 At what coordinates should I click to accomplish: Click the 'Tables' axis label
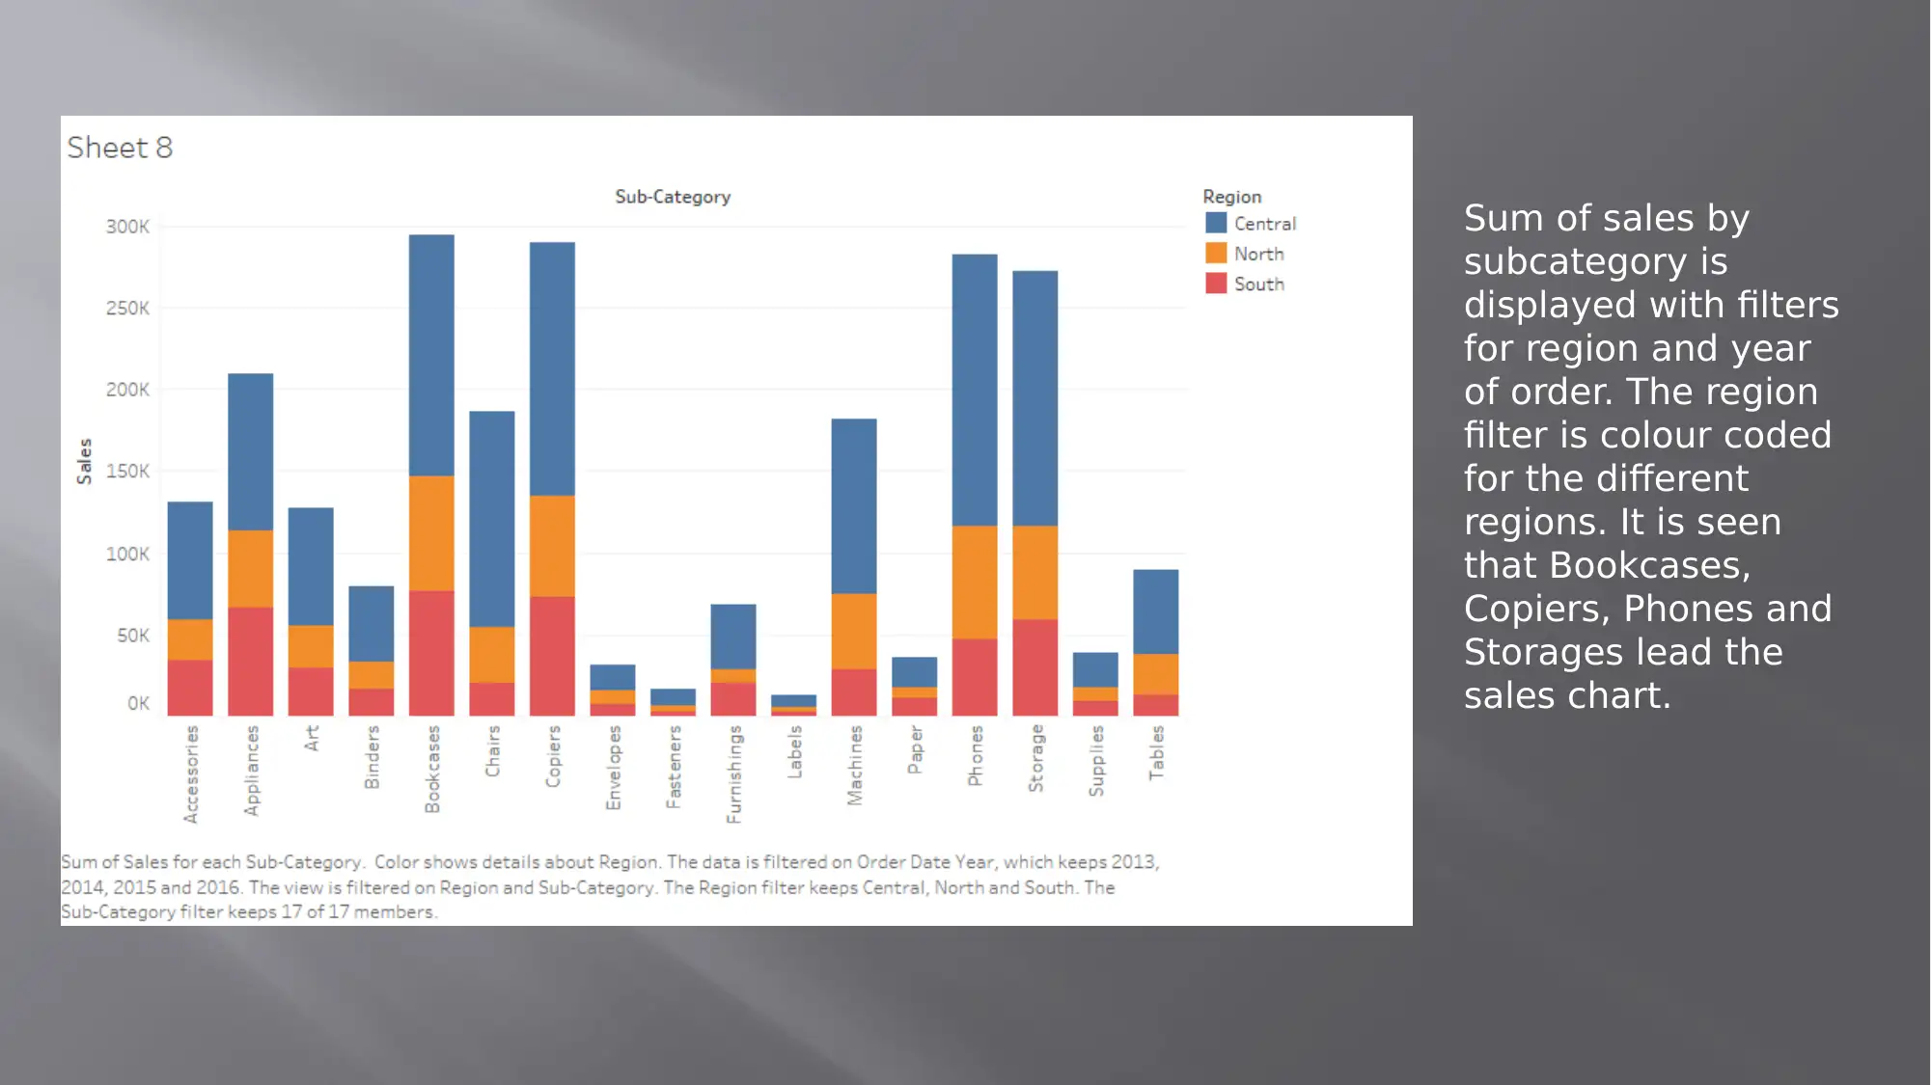(1156, 752)
